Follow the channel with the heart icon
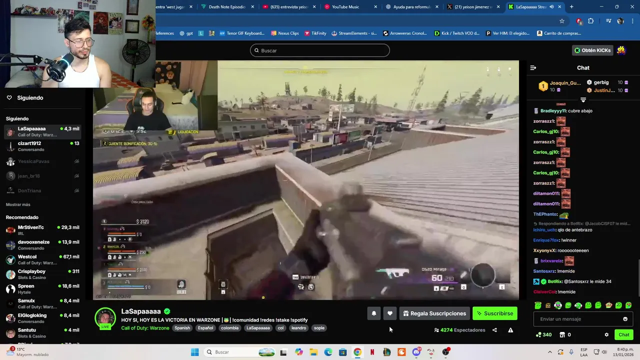Image resolution: width=640 pixels, height=360 pixels. [390, 313]
